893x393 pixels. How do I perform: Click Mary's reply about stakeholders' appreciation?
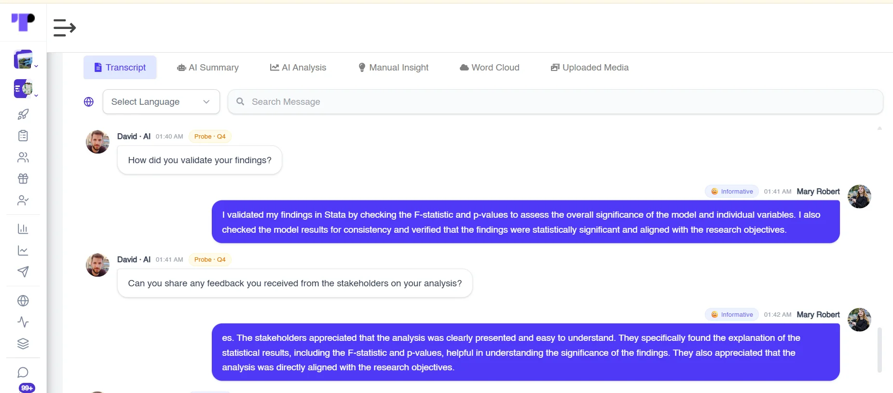(526, 352)
